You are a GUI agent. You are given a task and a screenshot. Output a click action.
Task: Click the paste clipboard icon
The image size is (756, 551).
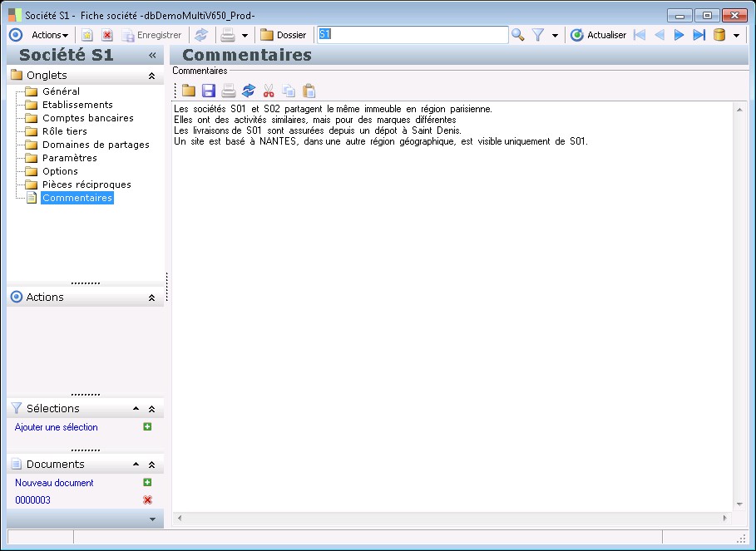pos(309,91)
